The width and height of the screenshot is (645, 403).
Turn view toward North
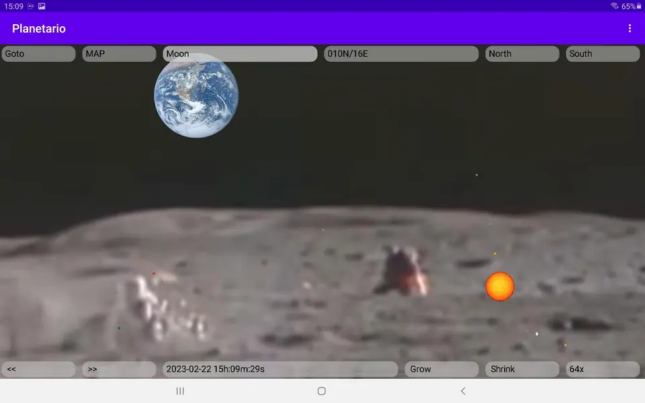click(x=523, y=54)
